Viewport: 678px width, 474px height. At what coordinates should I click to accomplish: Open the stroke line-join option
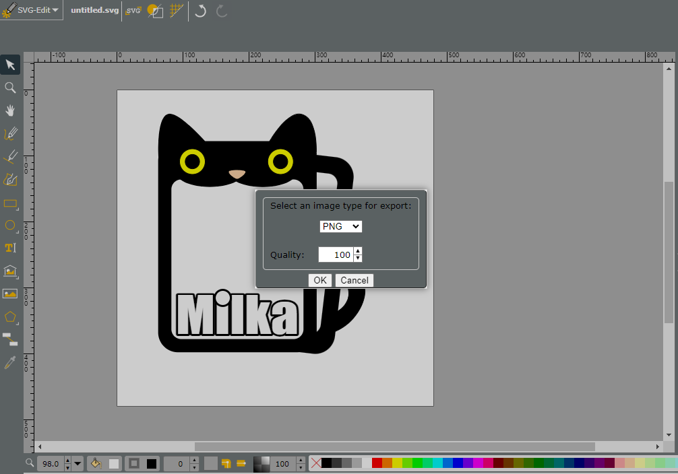pos(226,464)
